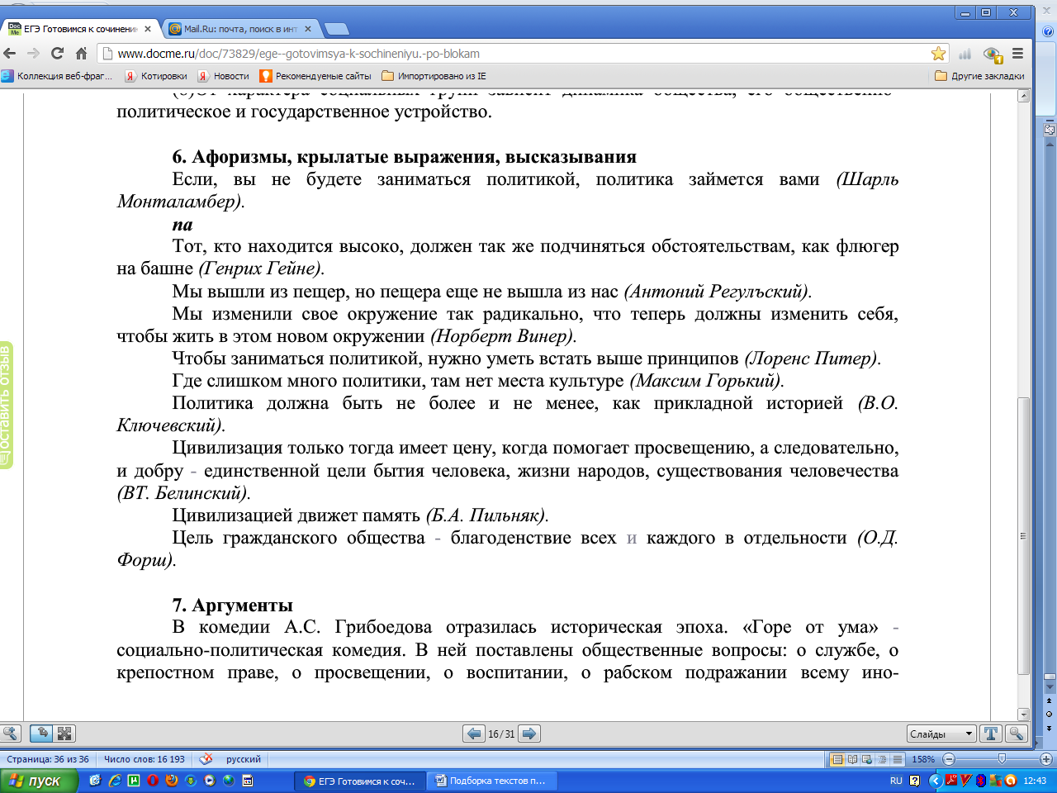Click the Word spell-check status icon
This screenshot has height=793, width=1057.
(206, 758)
